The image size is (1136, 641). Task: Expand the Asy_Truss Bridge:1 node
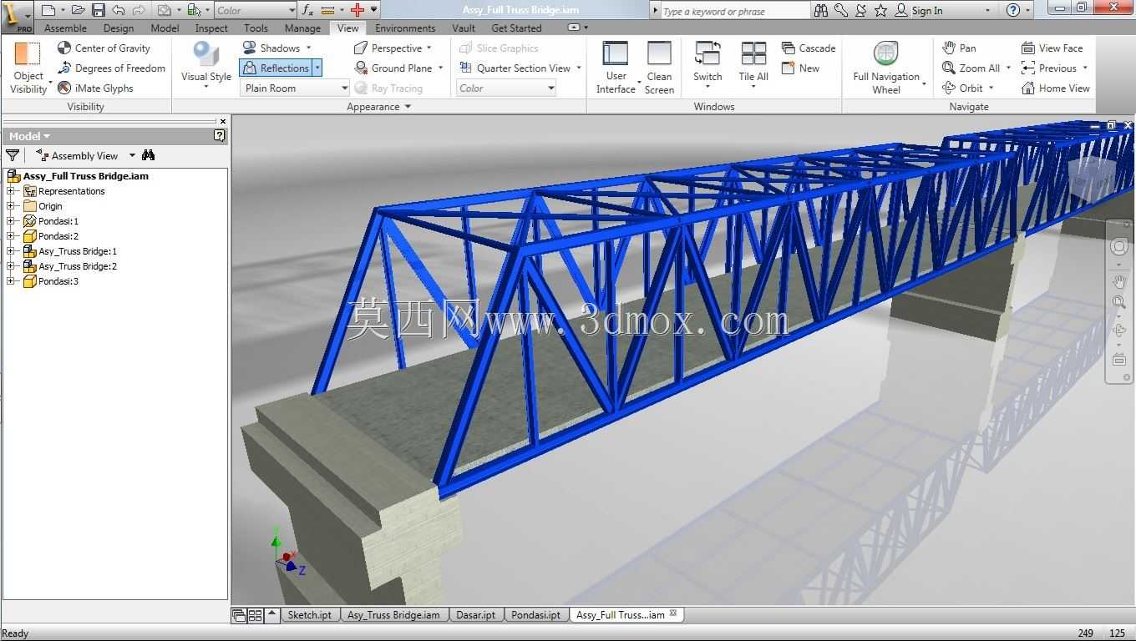coord(11,251)
